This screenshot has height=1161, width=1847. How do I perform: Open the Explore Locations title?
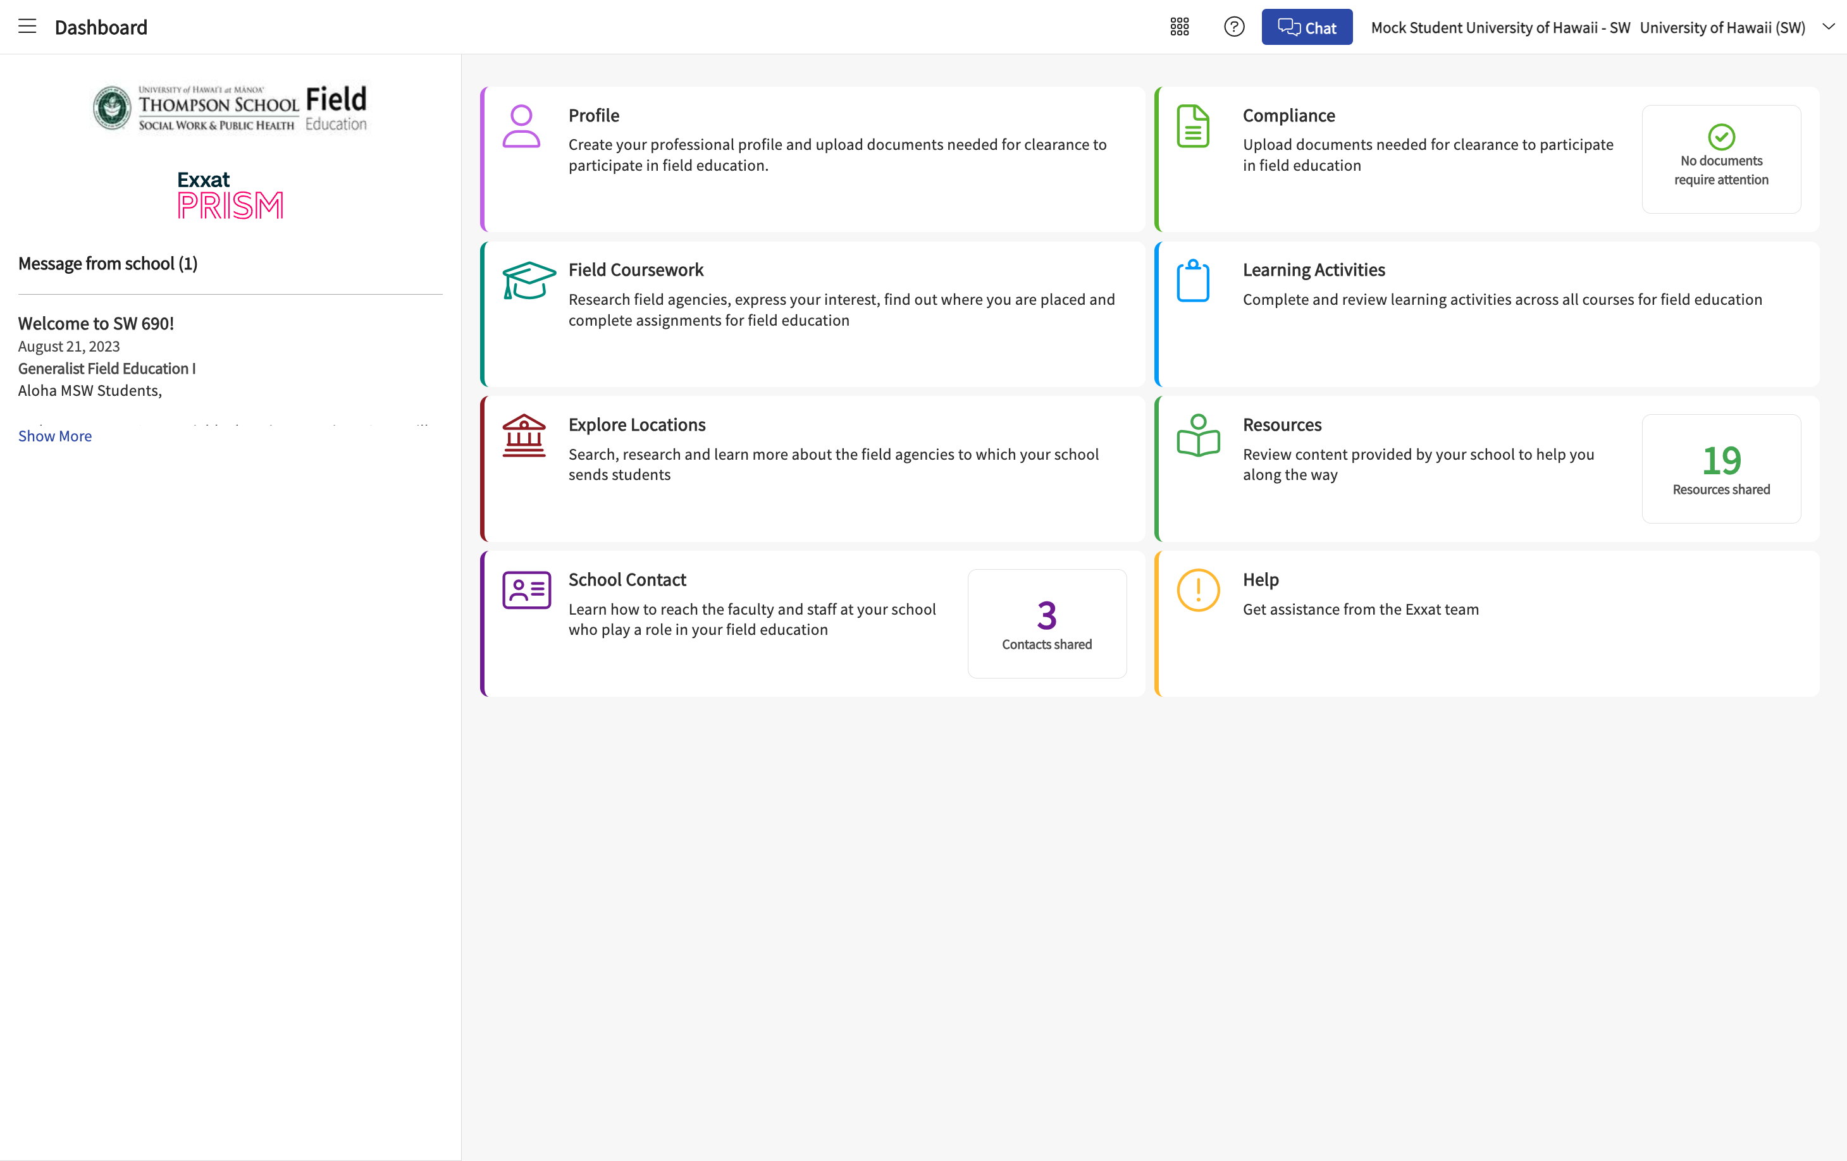pyautogui.click(x=636, y=425)
